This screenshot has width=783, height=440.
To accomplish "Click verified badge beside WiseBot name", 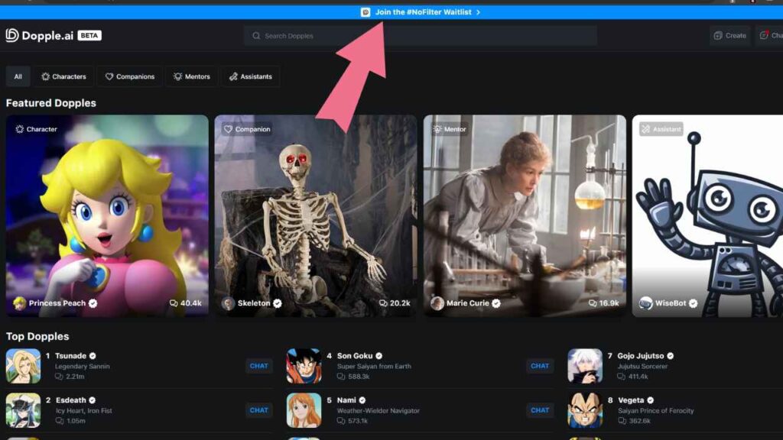I will [x=693, y=303].
